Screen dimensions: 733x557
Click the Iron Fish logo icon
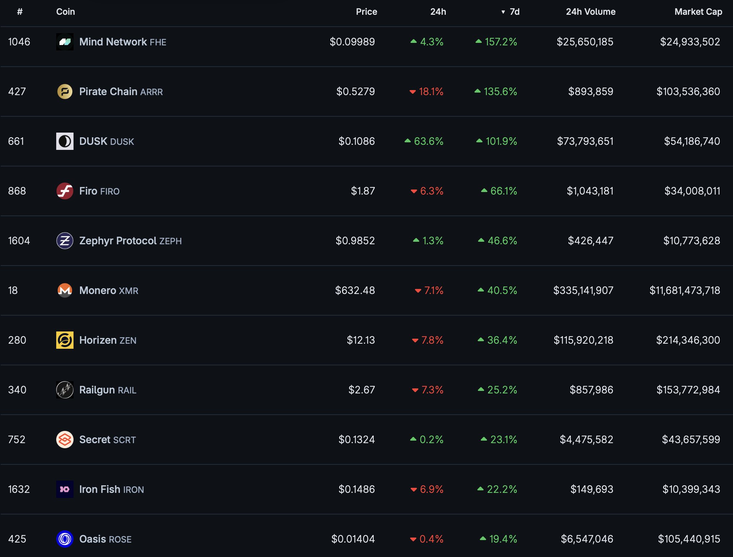65,489
